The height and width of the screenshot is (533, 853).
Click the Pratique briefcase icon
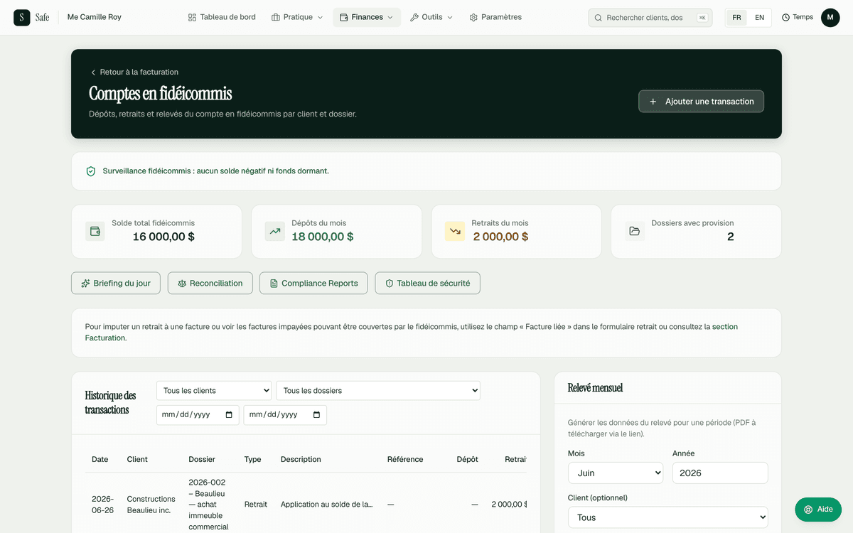pos(276,17)
